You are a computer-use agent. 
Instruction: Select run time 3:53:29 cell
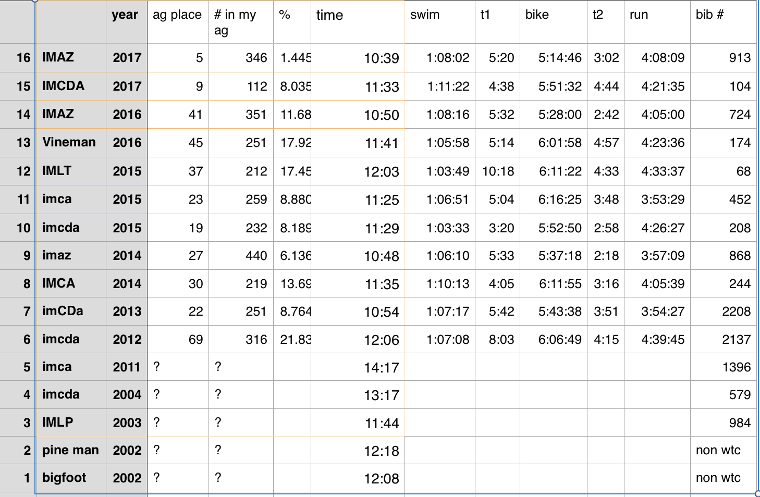click(657, 200)
